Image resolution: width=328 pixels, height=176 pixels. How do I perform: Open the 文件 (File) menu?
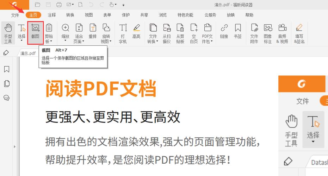pos(15,15)
